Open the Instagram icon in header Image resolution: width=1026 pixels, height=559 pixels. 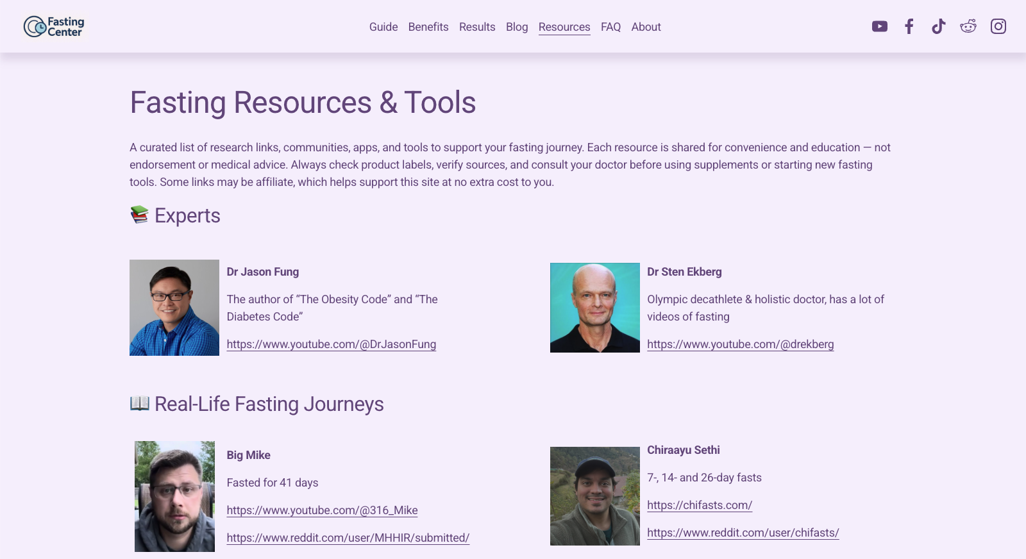pyautogui.click(x=998, y=26)
